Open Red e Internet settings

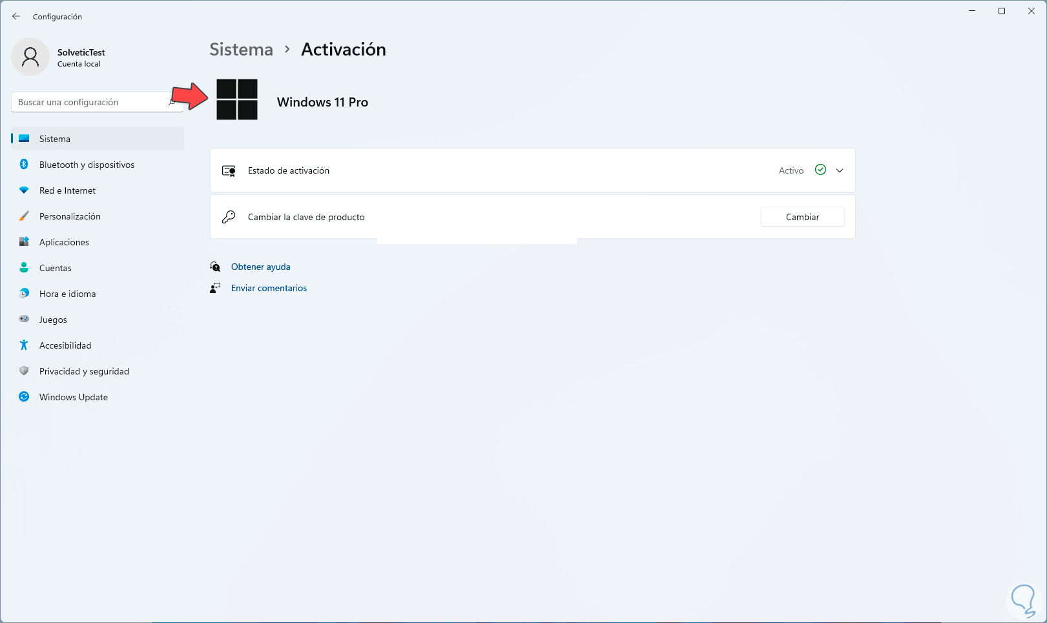click(98, 190)
